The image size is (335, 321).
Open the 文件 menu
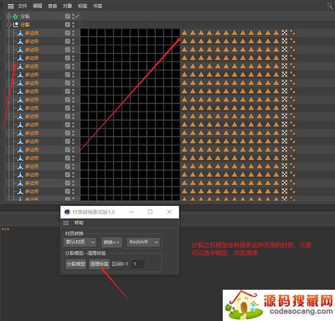click(22, 6)
